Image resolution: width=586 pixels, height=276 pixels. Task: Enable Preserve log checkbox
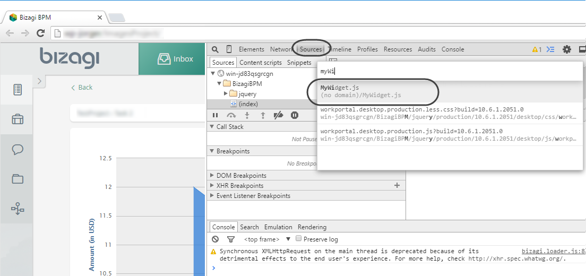click(x=299, y=238)
